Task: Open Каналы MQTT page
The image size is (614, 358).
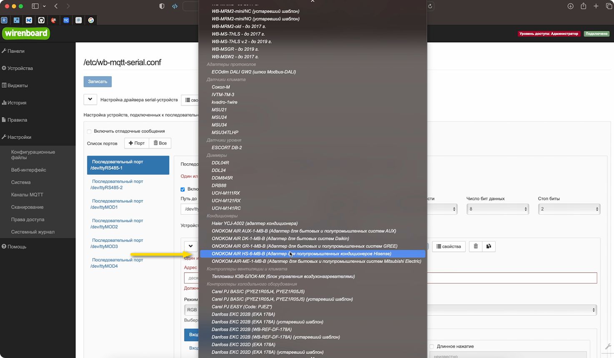Action: coord(27,194)
